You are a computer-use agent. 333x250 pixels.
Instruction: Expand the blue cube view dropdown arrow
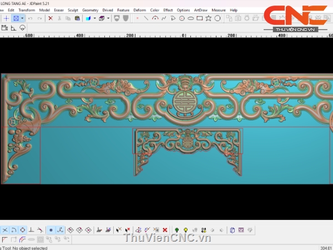click(94, 18)
